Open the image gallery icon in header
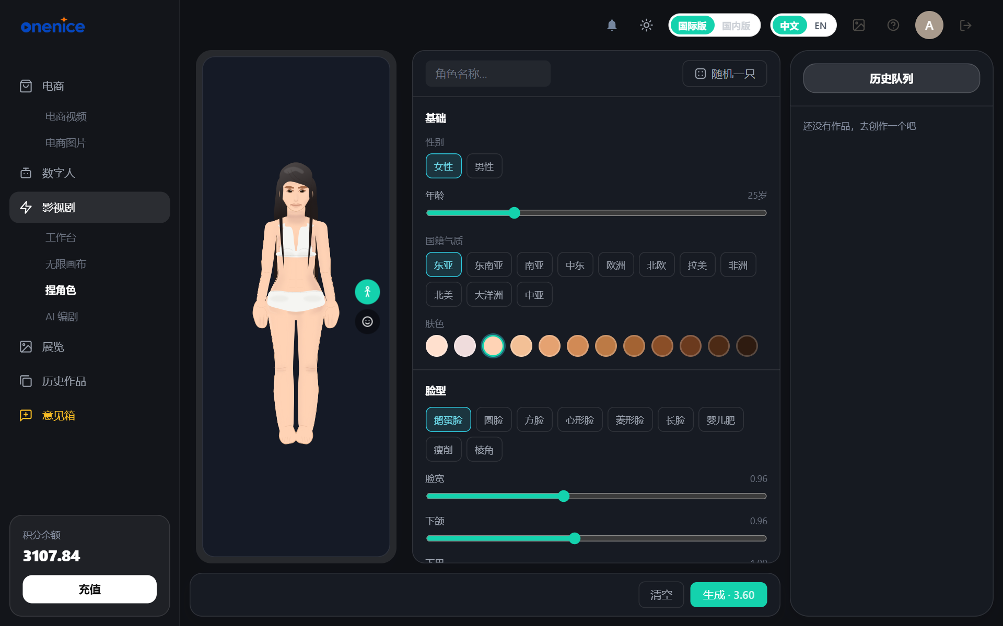Viewport: 1003px width, 626px height. point(859,25)
